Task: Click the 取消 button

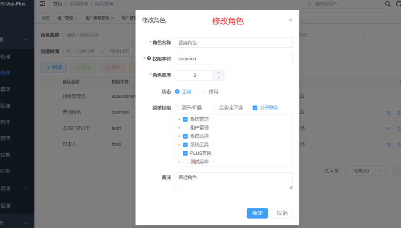Action: (x=282, y=213)
